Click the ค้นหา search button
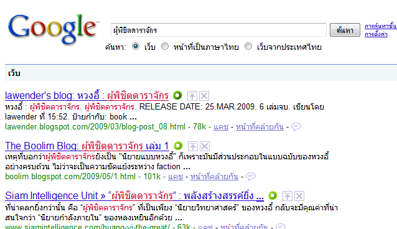Screen dimensions: 397x229 click(345, 30)
